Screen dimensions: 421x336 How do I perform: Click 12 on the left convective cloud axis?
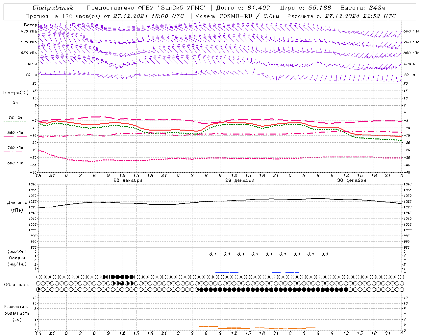click(35, 298)
